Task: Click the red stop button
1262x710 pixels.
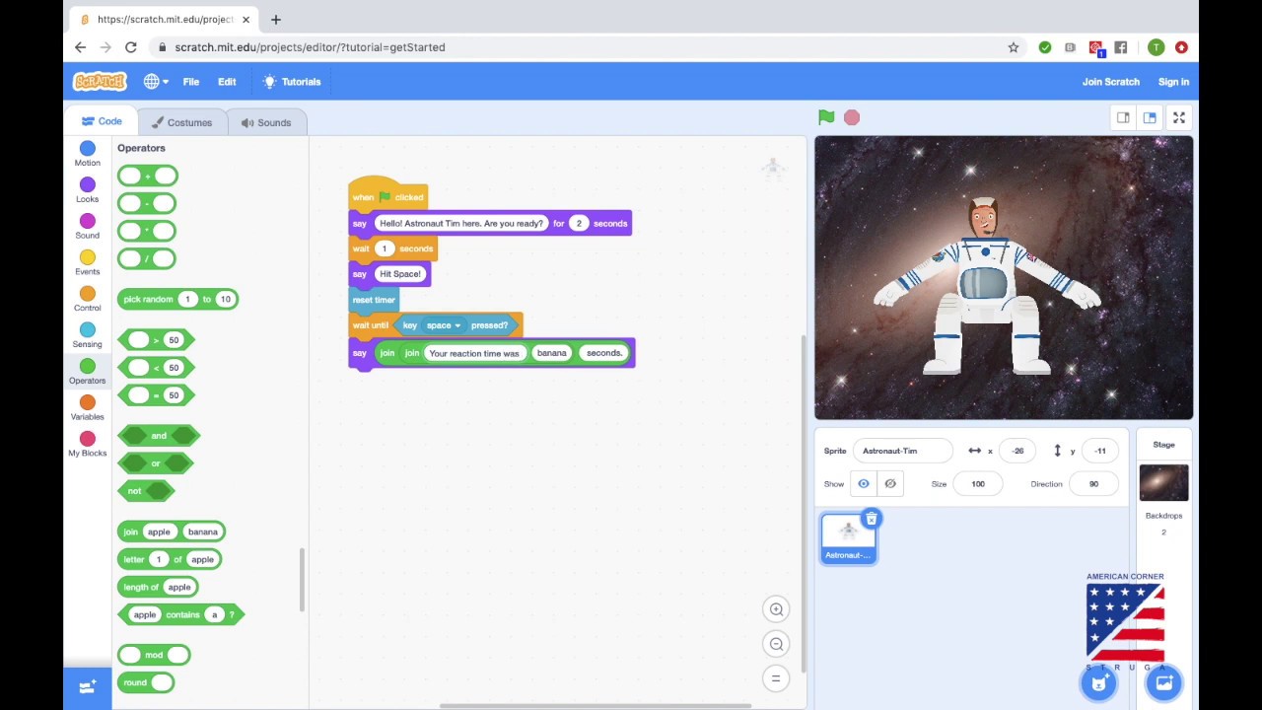Action: point(852,117)
